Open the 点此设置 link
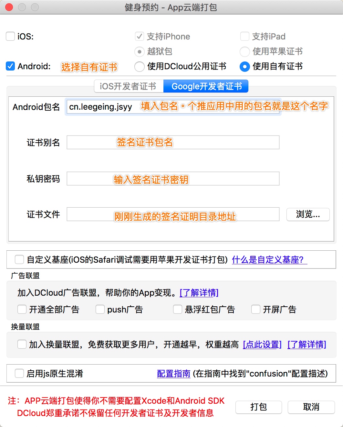The image size is (343, 427). 262,345
